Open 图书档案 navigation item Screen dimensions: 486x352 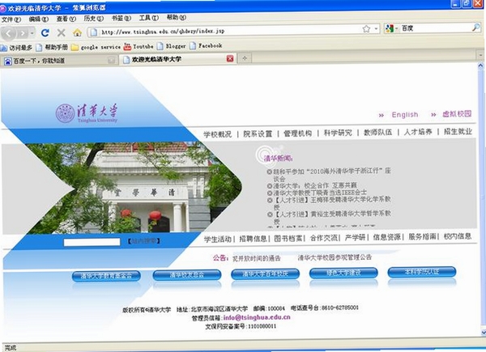[288, 239]
